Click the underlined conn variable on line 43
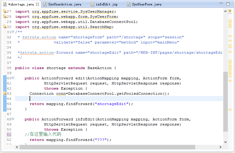The width and height of the screenshot is (235, 153). [61, 94]
